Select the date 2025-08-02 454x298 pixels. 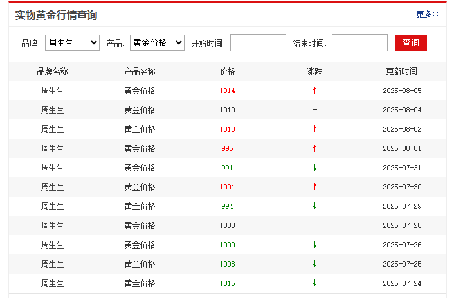402,129
